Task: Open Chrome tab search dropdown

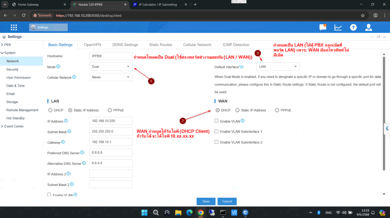Action: pyautogui.click(x=5, y=5)
